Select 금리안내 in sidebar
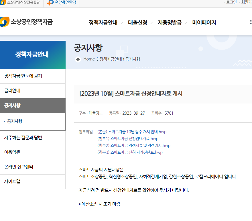 click(x=33, y=91)
